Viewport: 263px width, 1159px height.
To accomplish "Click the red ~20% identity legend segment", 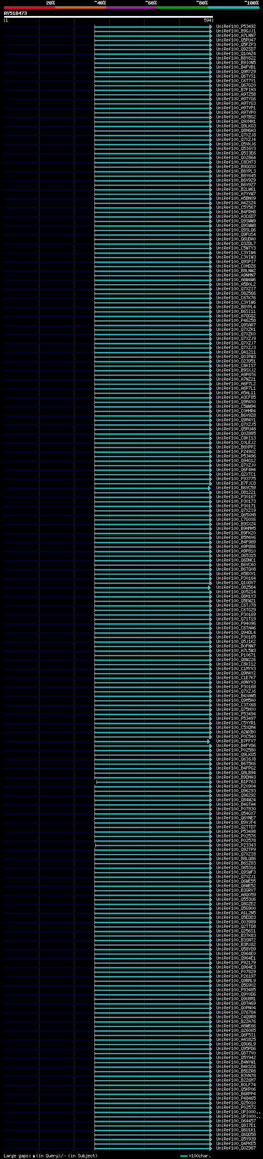I will tap(29, 8).
